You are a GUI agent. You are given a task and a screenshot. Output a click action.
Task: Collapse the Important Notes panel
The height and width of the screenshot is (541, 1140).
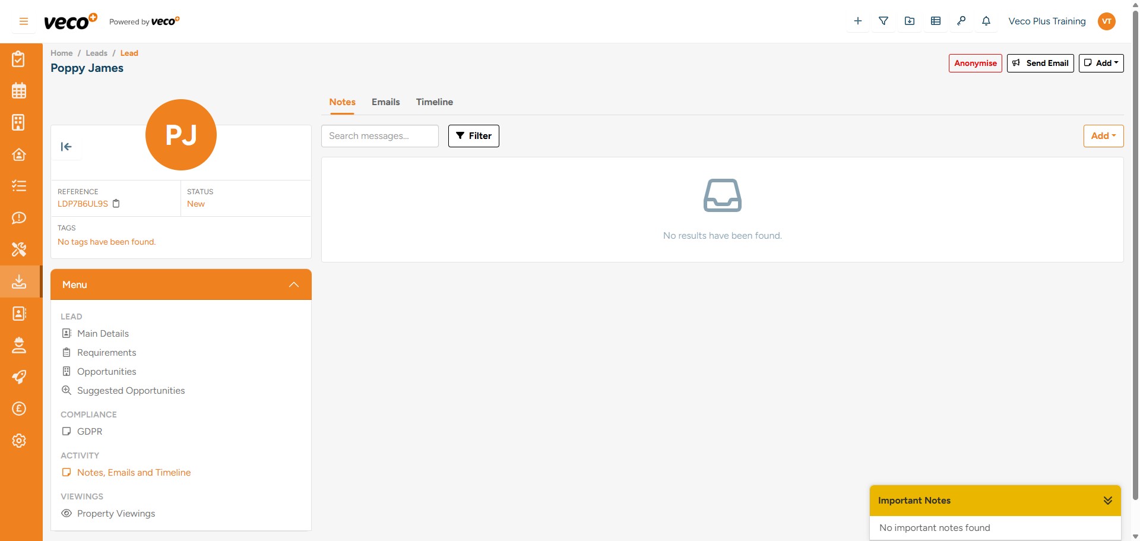1108,501
